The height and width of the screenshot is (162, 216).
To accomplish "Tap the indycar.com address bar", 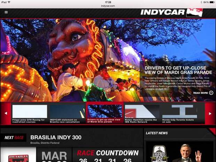I will tap(108, 6).
